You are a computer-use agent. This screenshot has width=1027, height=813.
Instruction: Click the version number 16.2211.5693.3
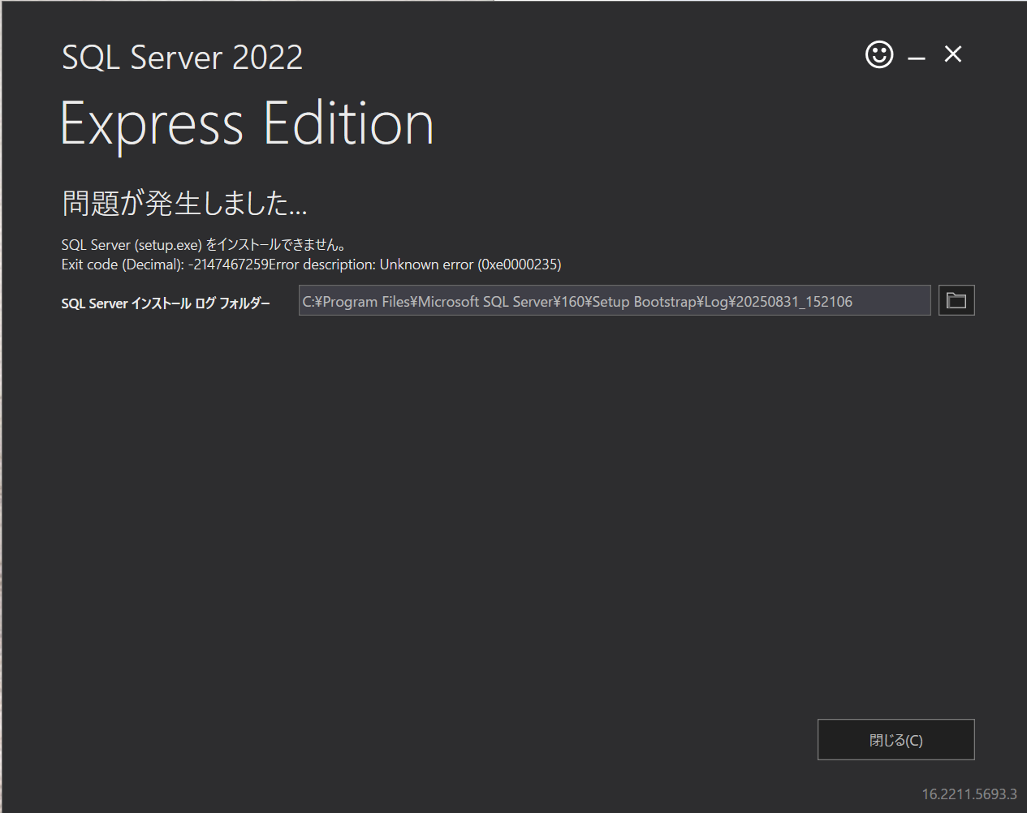pos(969,794)
